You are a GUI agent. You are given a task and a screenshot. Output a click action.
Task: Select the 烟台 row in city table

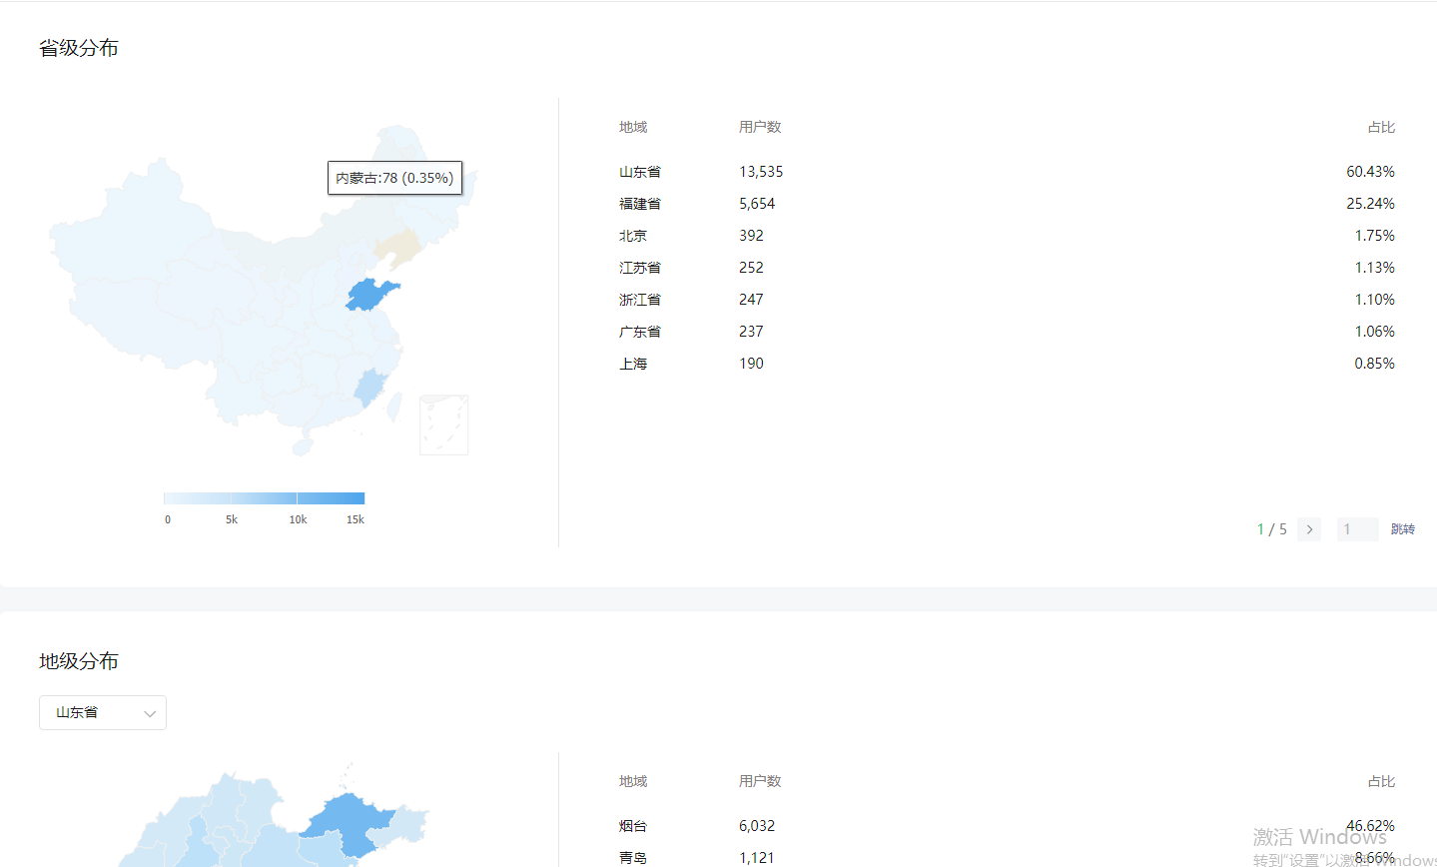click(x=1007, y=826)
